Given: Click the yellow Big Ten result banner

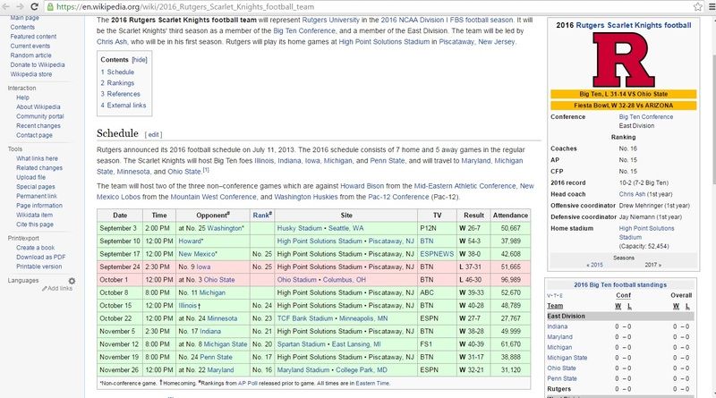Looking at the screenshot, I should (623, 94).
